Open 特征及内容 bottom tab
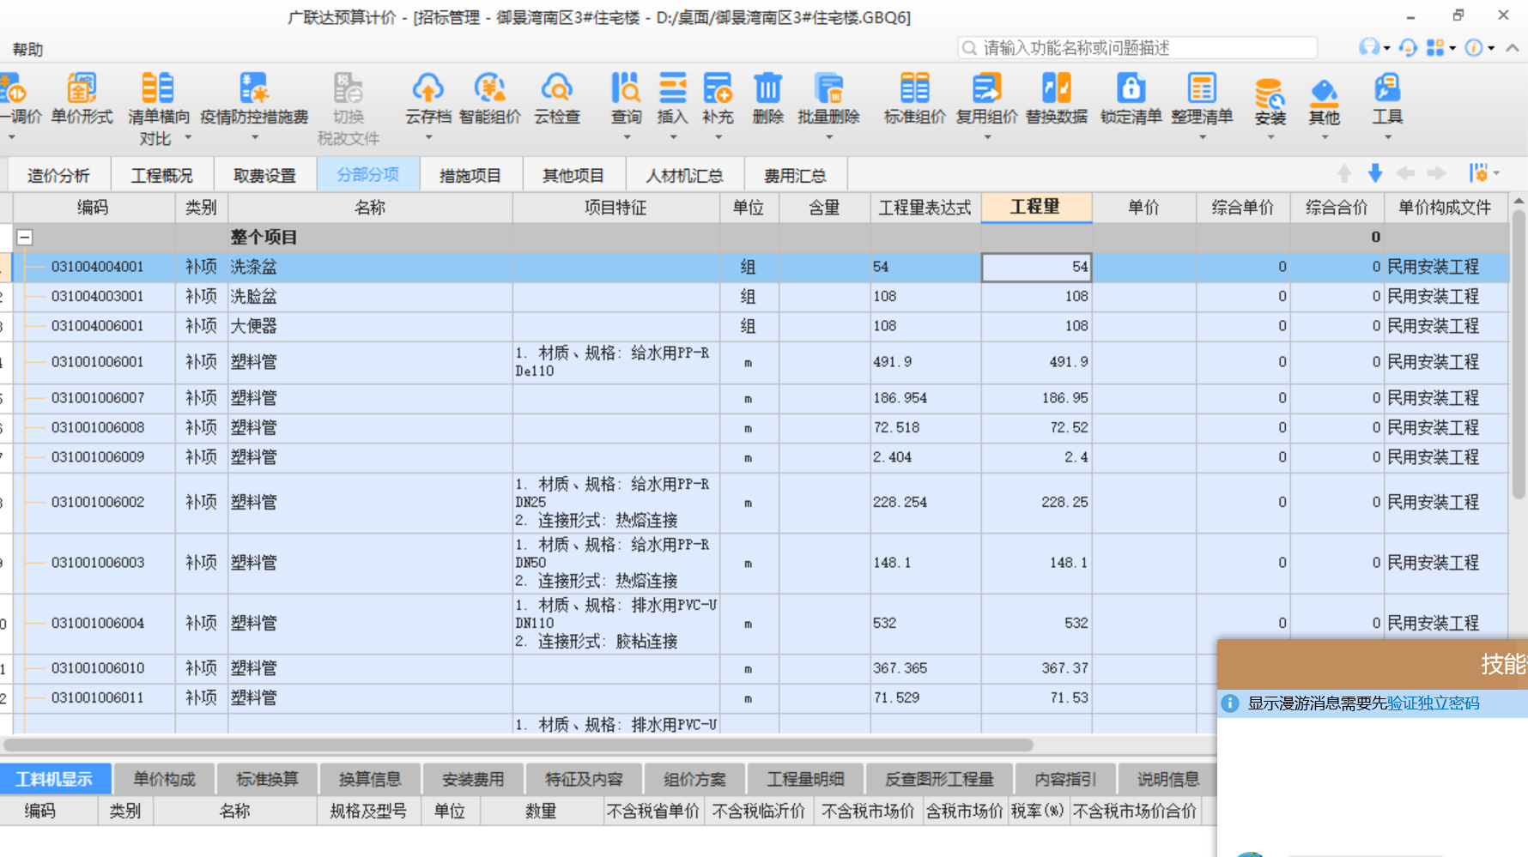This screenshot has height=857, width=1528. coord(584,779)
